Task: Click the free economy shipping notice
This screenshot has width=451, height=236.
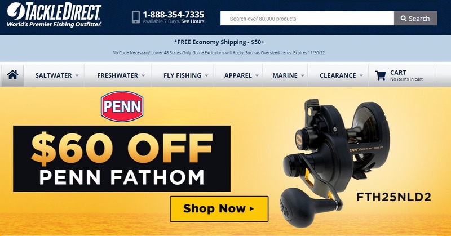Action: (x=219, y=42)
